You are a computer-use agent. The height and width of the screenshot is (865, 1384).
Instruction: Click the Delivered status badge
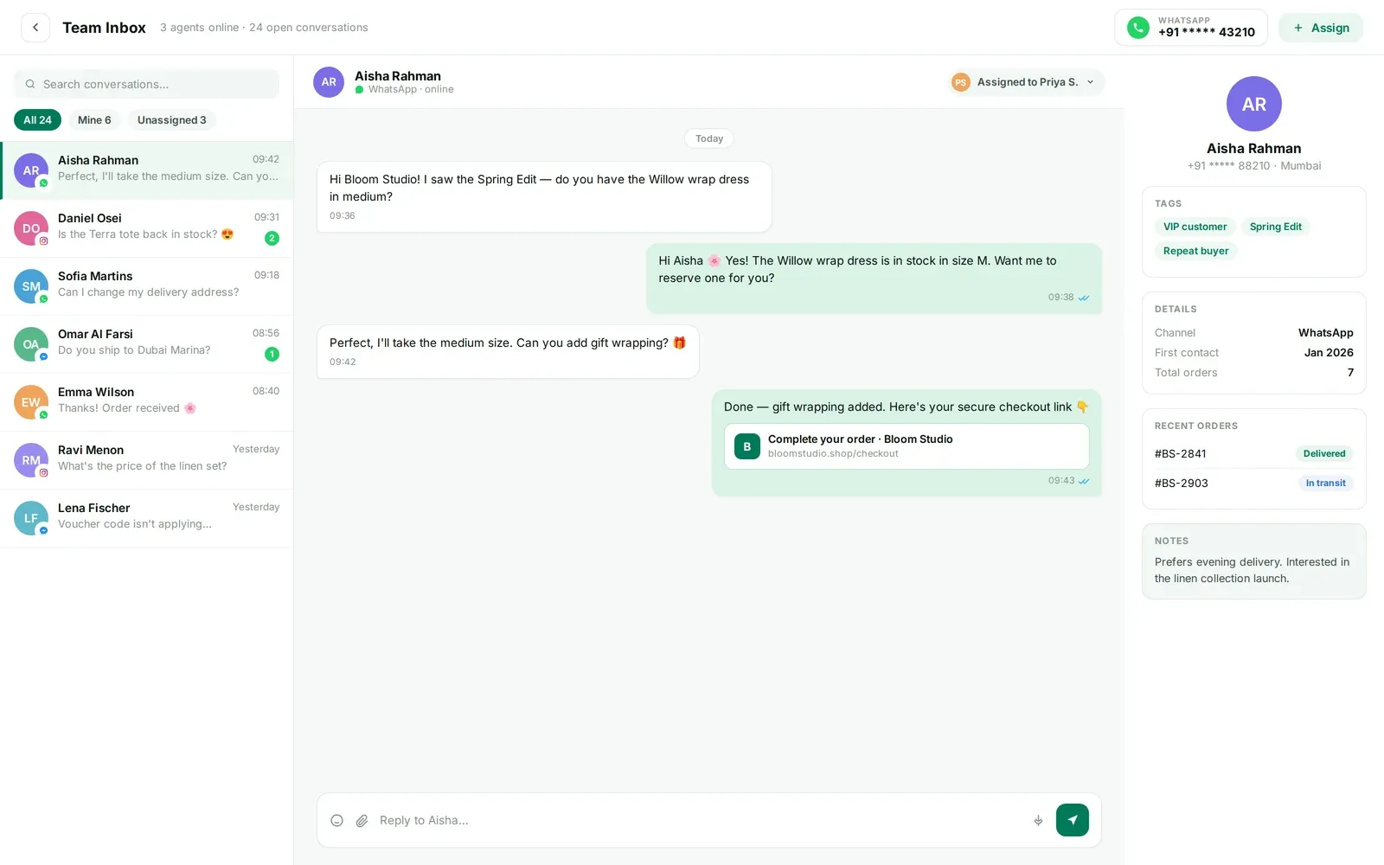click(x=1324, y=453)
